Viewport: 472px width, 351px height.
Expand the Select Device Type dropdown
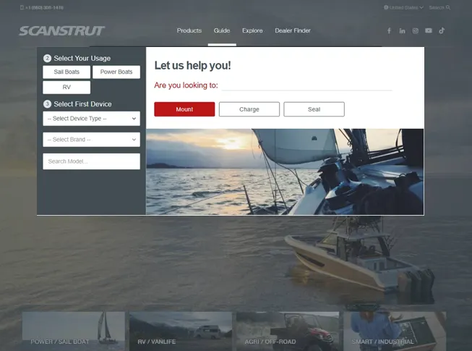91,119
